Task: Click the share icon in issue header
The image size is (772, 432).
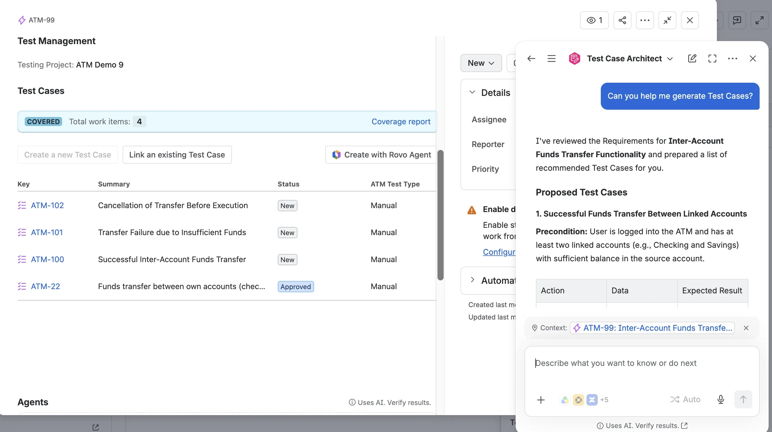Action: pyautogui.click(x=622, y=20)
